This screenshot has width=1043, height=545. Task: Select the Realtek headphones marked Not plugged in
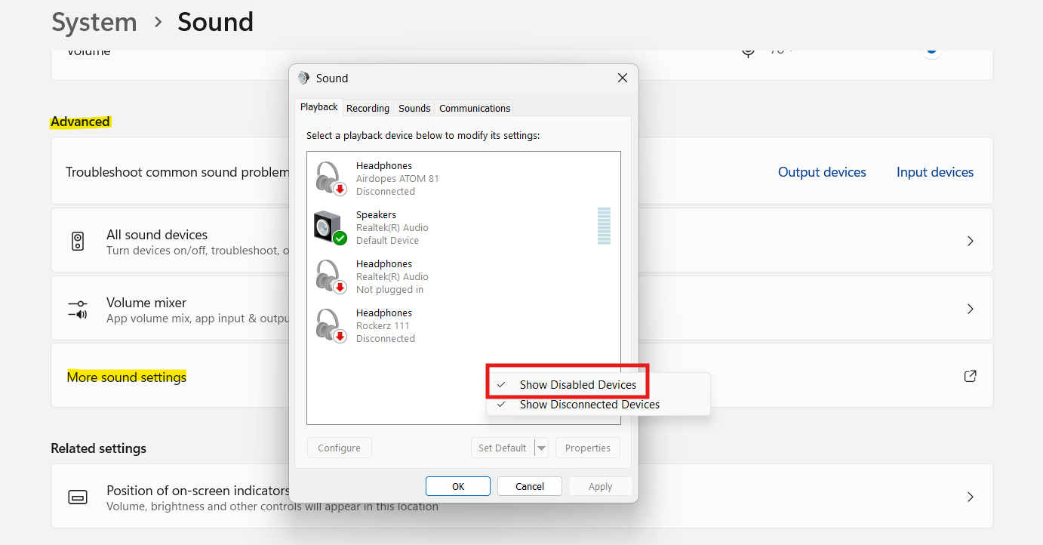(328, 276)
